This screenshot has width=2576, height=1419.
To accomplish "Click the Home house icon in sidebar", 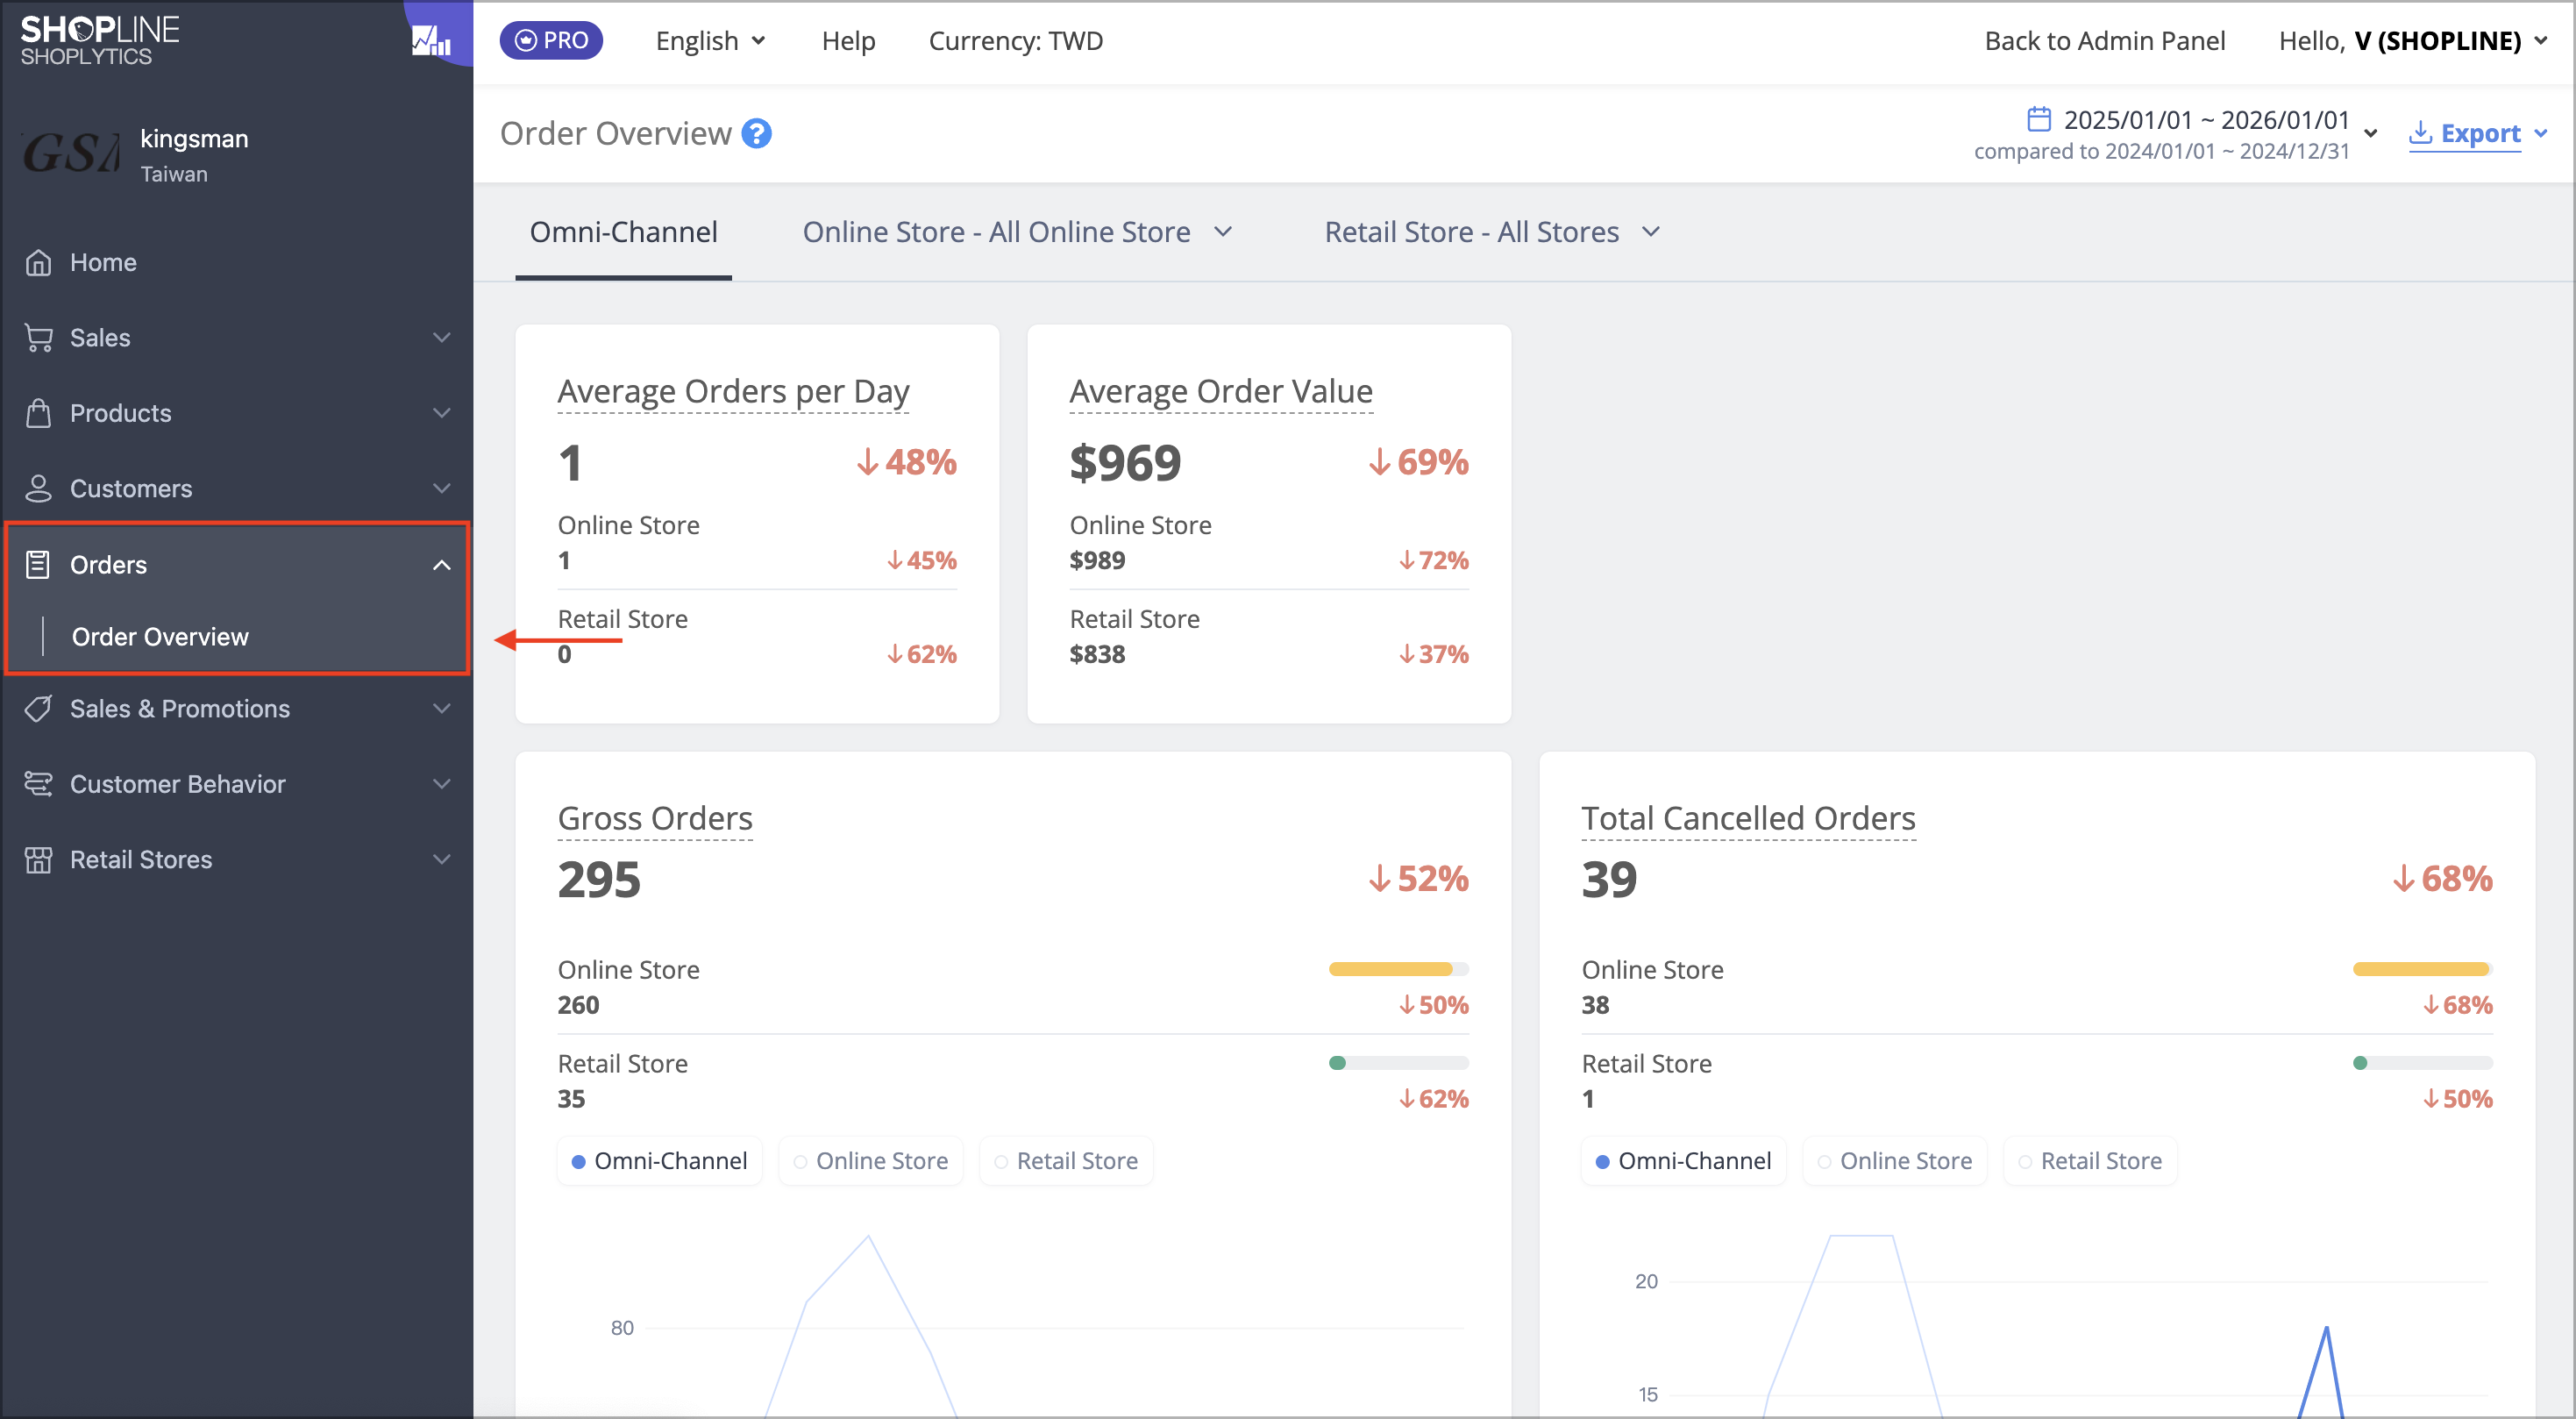I will click(x=38, y=262).
